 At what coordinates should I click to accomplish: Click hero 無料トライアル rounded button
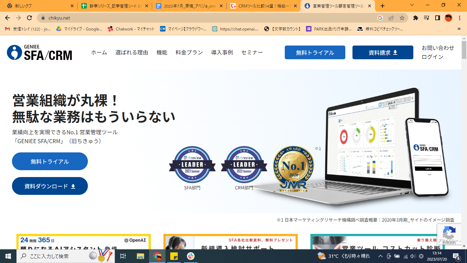(x=50, y=161)
